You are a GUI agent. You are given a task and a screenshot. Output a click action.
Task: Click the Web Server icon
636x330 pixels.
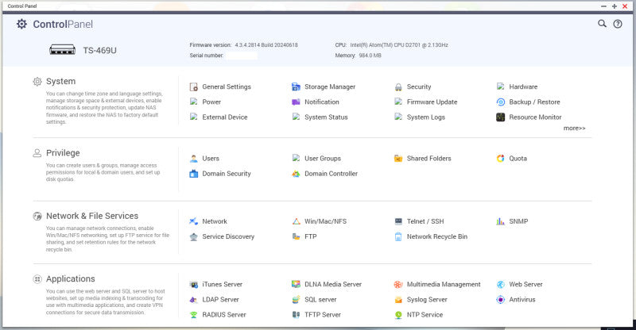tap(501, 284)
